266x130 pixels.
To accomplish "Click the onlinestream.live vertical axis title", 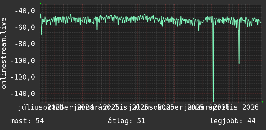I will tap(4, 53).
